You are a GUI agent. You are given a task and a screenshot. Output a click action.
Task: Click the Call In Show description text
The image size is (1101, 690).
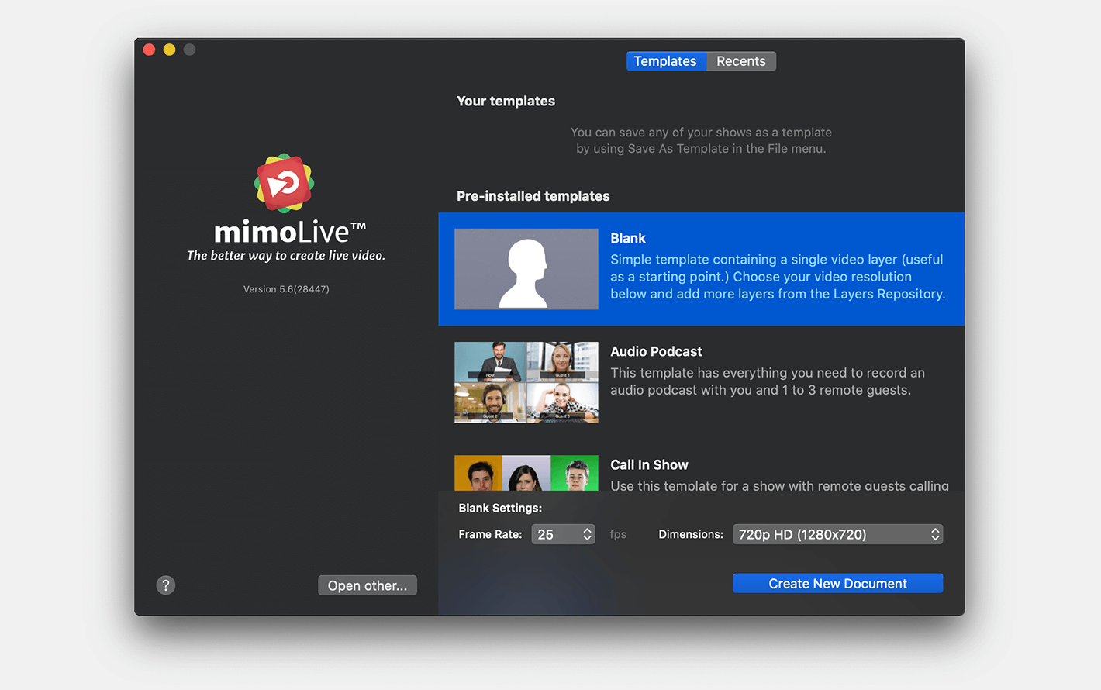click(779, 485)
